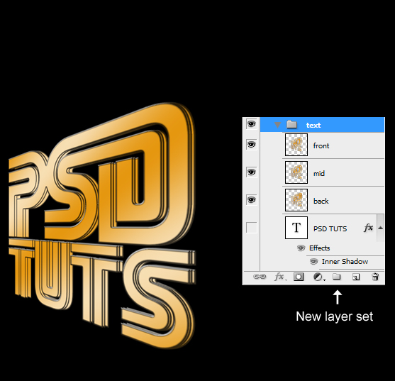Hide the text group

click(251, 124)
